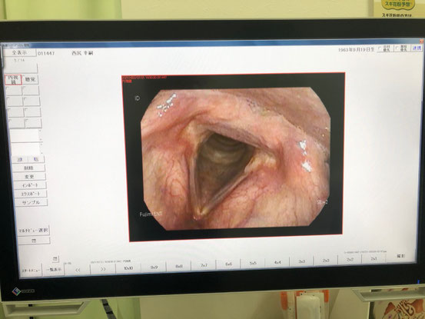Screen dimensions: 425x319
Task: Choose the 10x10 grid layout
Action: tap(128, 268)
